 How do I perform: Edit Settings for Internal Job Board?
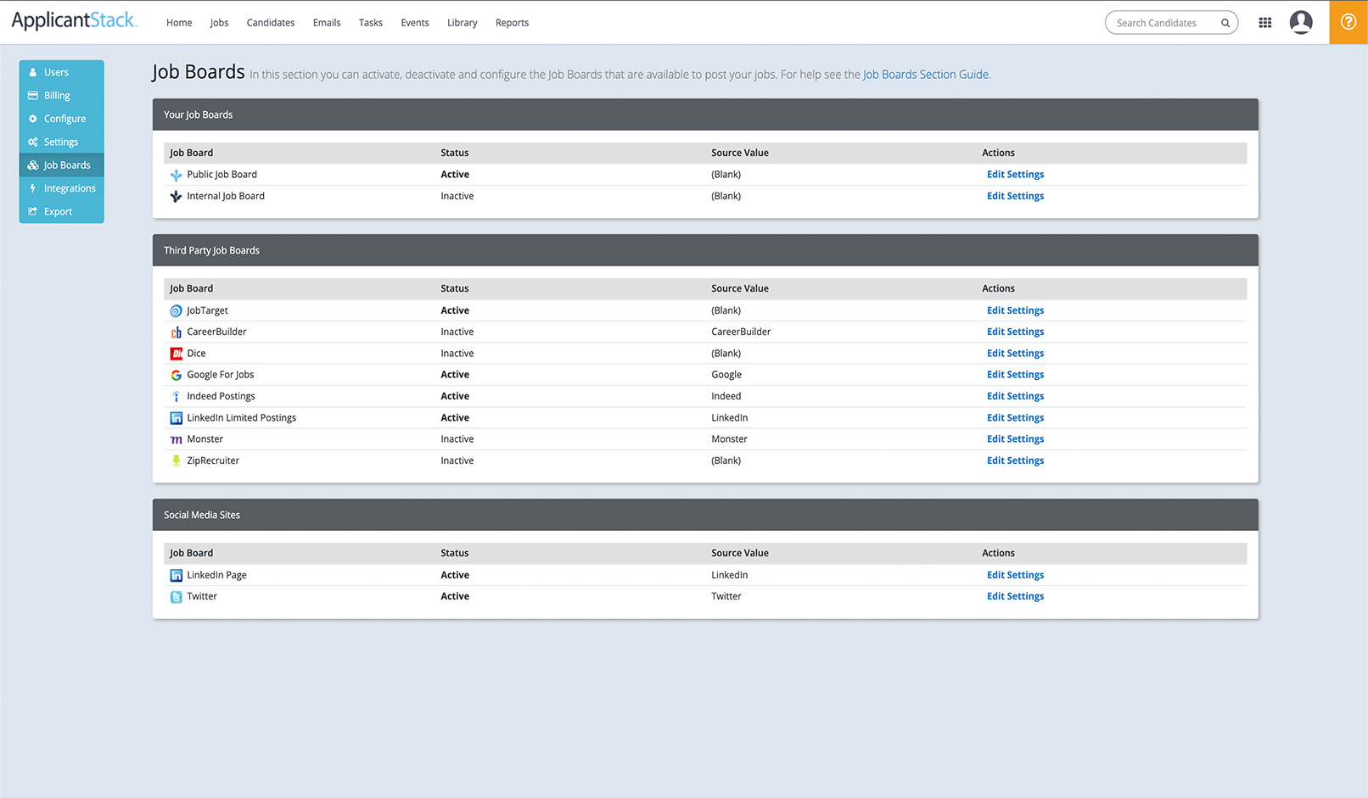(1015, 196)
